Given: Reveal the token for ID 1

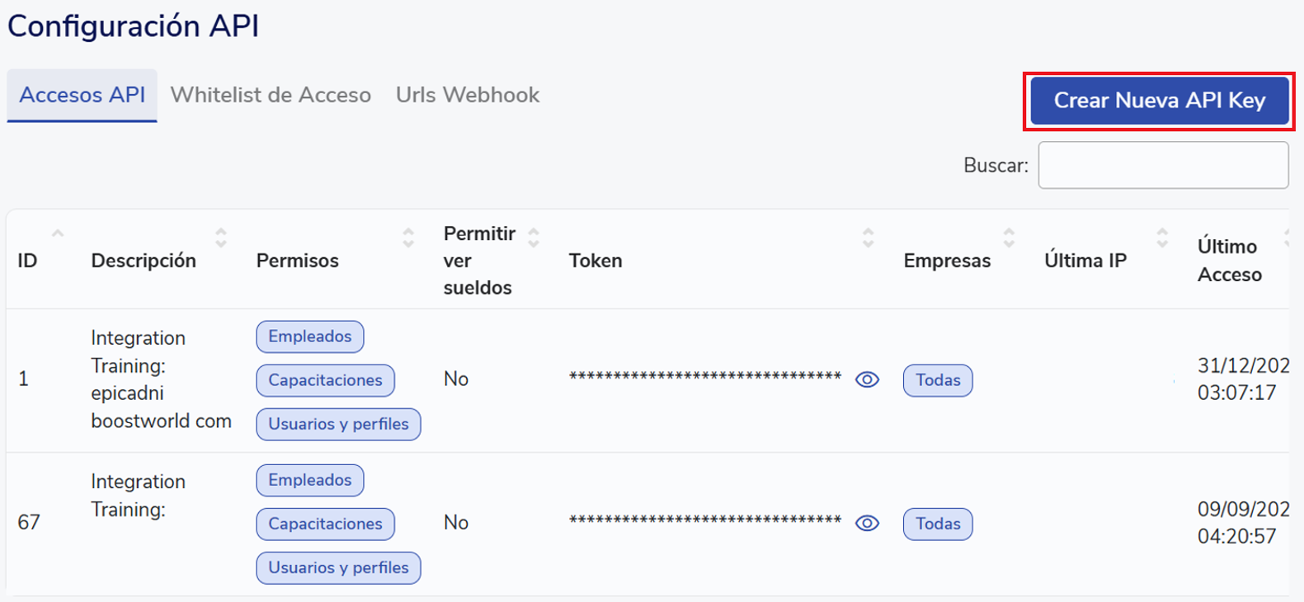Looking at the screenshot, I should pos(867,379).
